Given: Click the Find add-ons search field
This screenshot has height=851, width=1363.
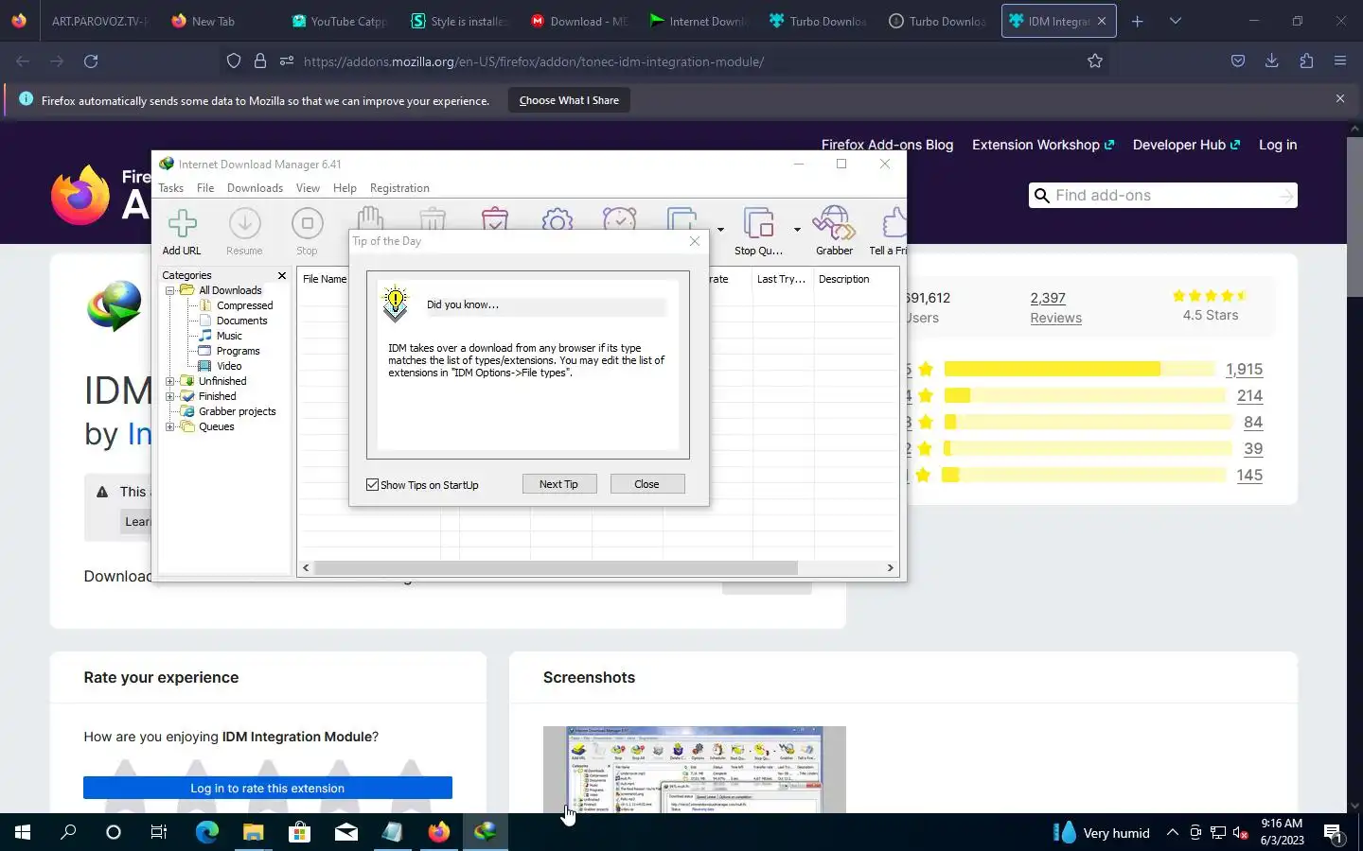Looking at the screenshot, I should (x=1163, y=196).
